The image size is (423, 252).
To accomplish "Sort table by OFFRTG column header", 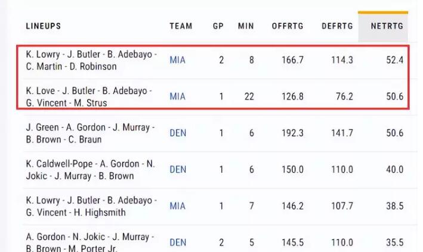I will [288, 26].
